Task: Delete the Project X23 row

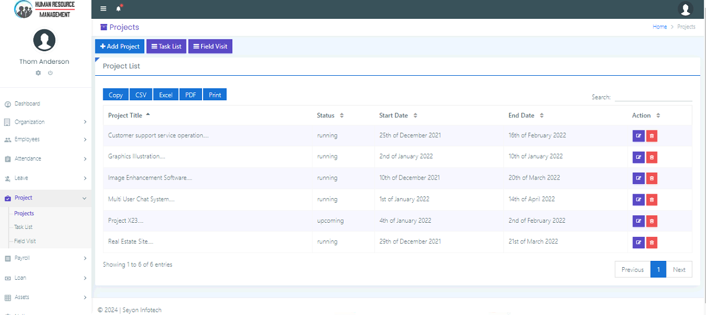Action: 651,221
